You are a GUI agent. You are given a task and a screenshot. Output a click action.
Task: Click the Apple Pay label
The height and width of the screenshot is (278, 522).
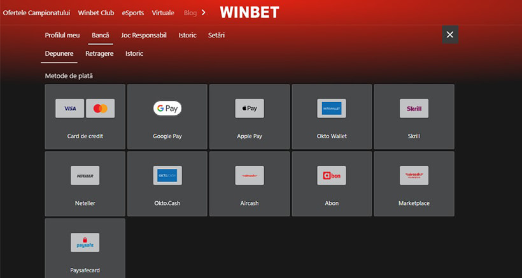pos(250,136)
